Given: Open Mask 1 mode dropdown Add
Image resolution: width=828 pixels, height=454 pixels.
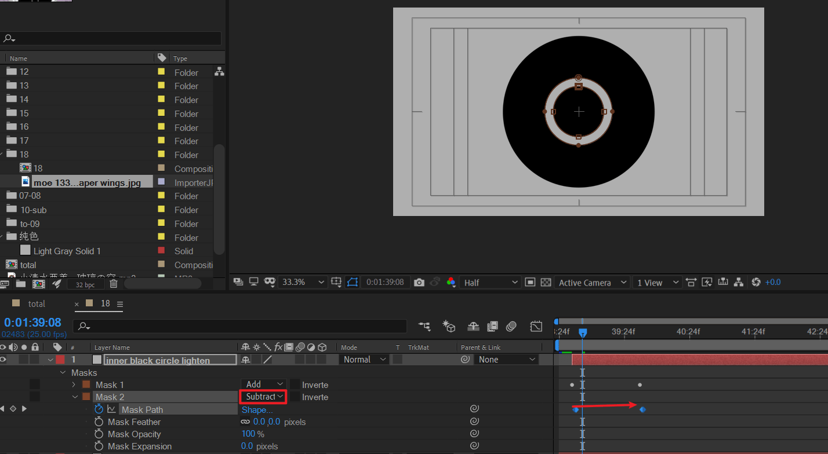Looking at the screenshot, I should [264, 385].
